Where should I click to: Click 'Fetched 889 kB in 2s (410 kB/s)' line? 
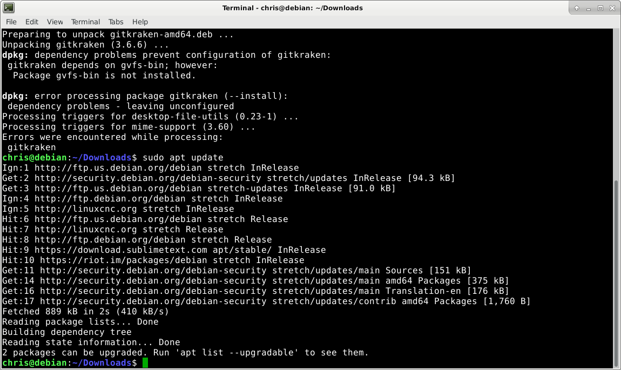[x=85, y=312]
